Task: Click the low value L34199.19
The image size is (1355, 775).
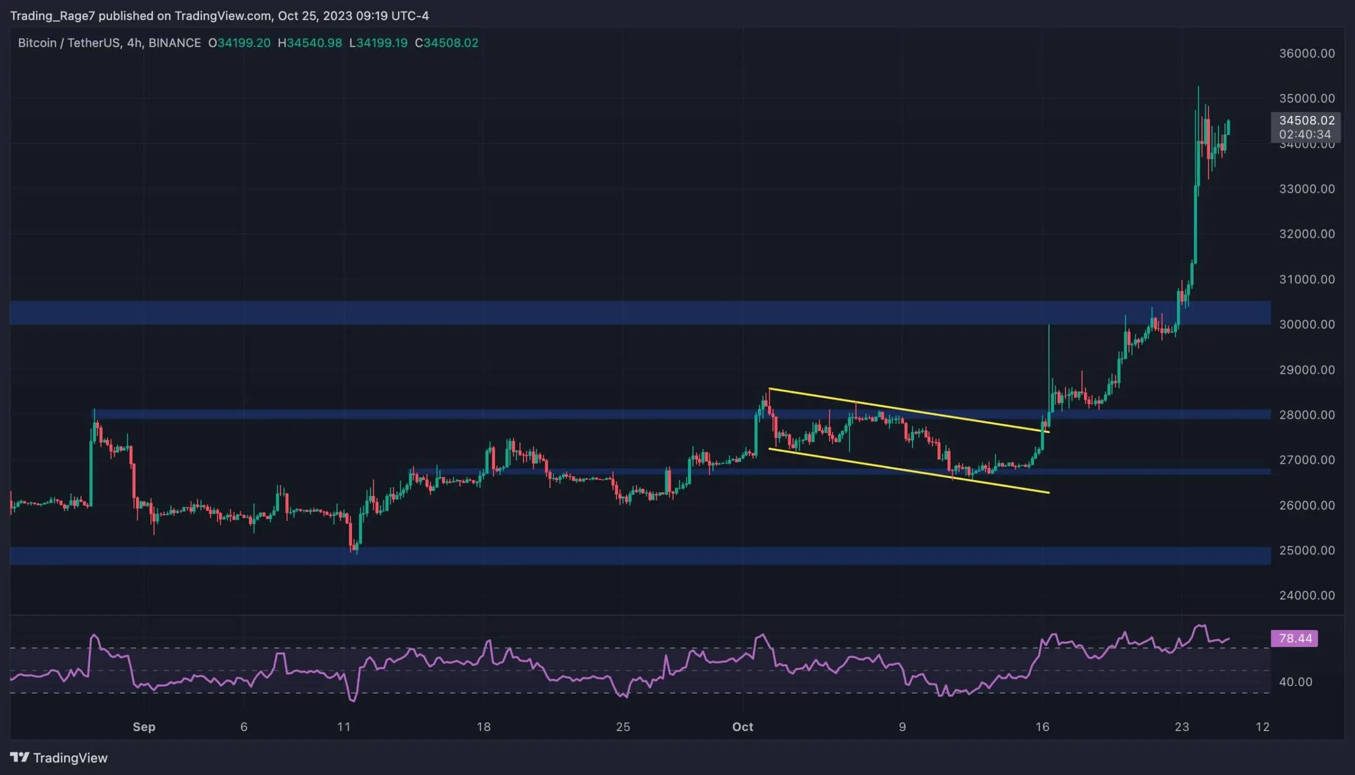Action: pyautogui.click(x=378, y=42)
